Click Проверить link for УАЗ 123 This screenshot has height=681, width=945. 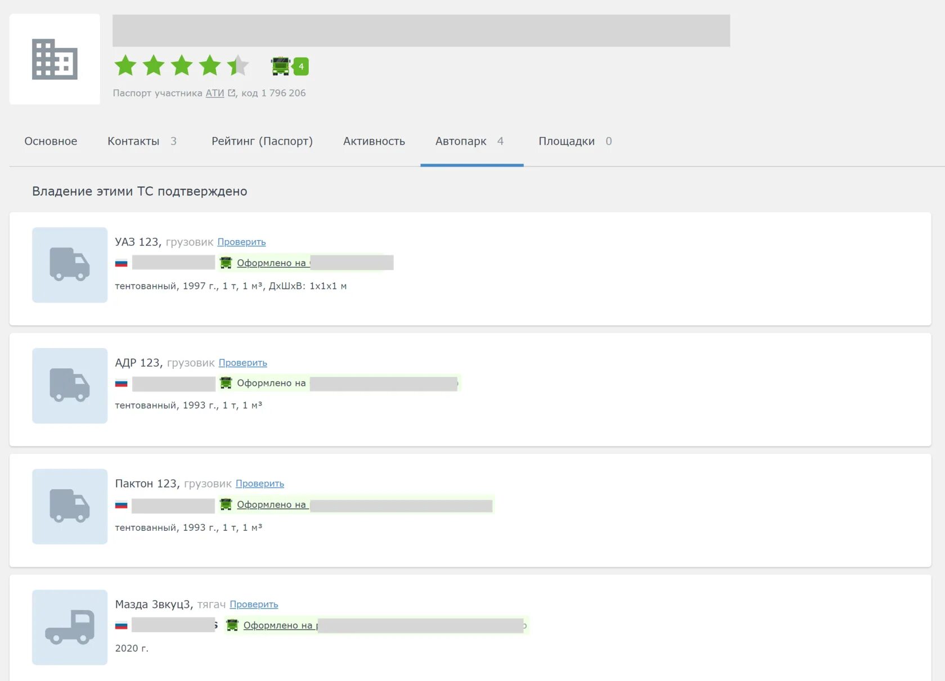click(241, 242)
